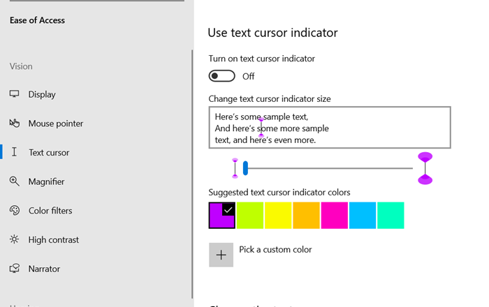Click the Color filters palette icon
This screenshot has width=489, height=307.
pos(14,211)
